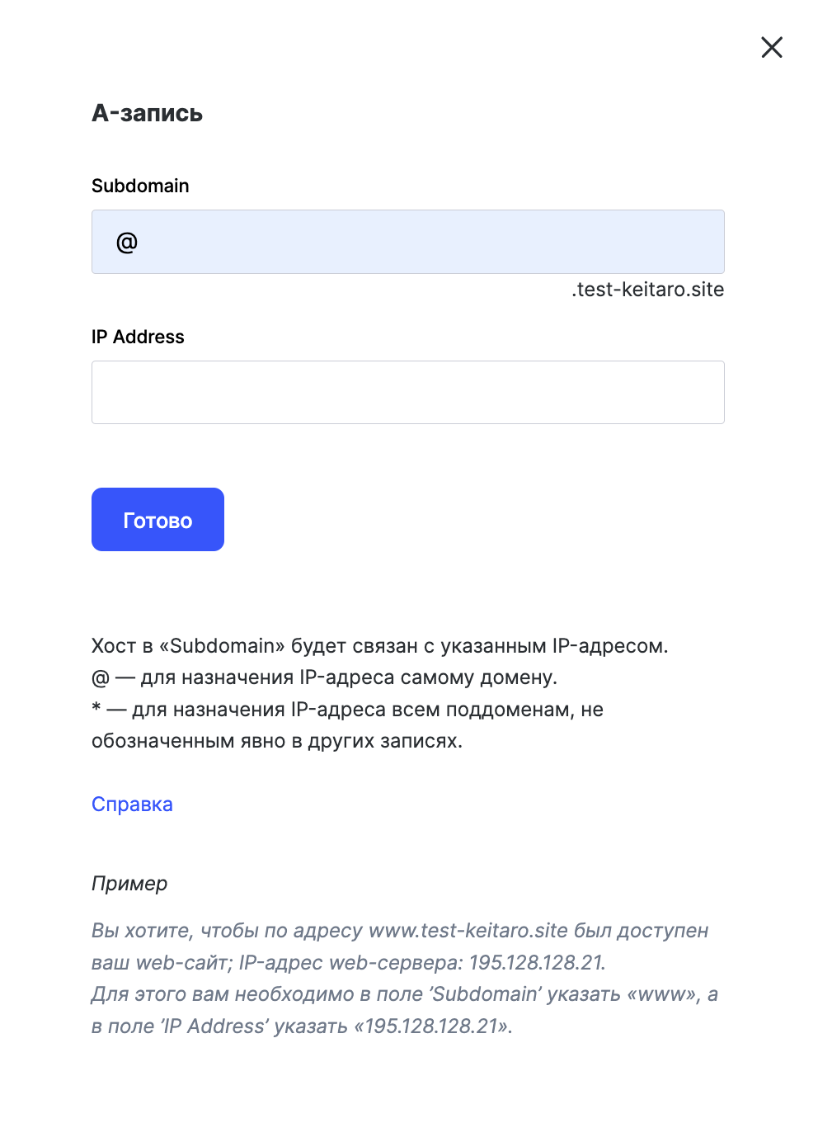This screenshot has width=818, height=1142.
Task: Click the final example line with «195.128.128.21»
Action: click(303, 1026)
